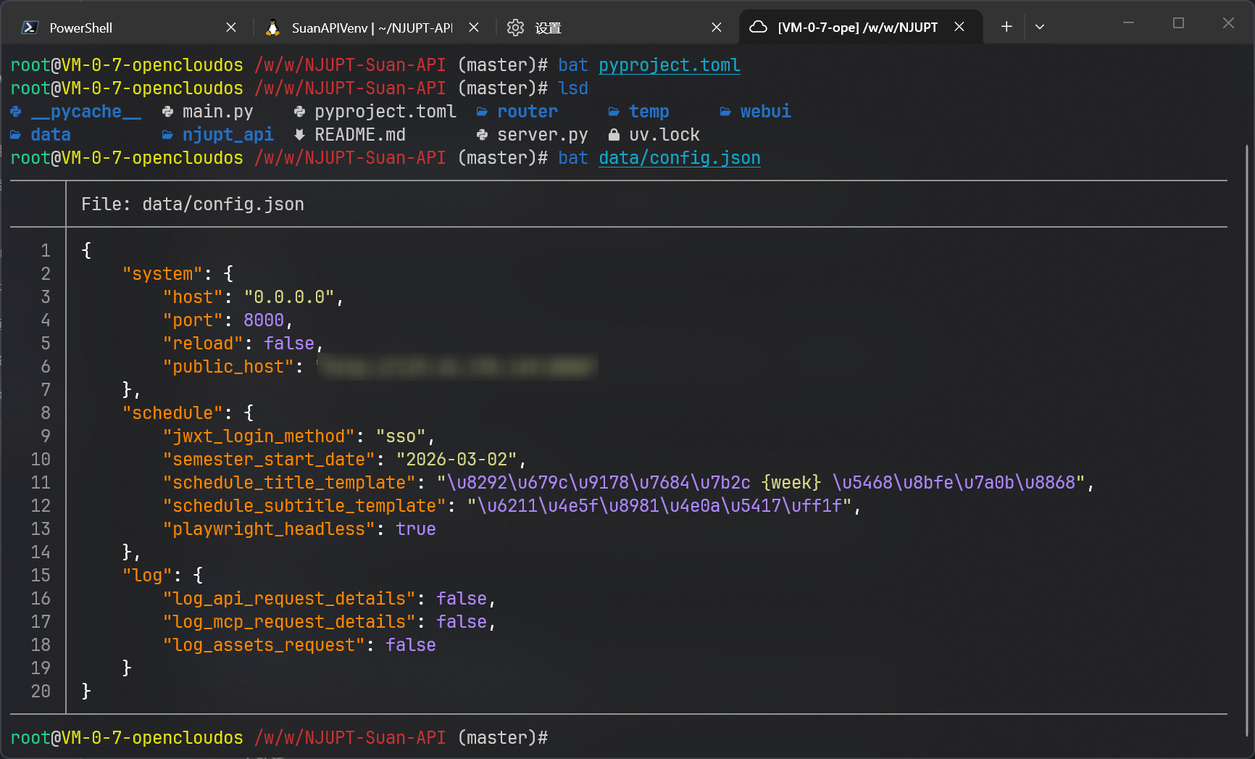Close the active VM-0-7 tab

pos(959,27)
